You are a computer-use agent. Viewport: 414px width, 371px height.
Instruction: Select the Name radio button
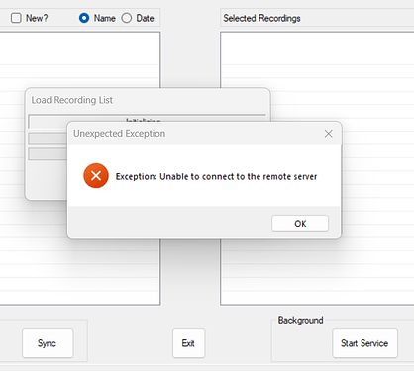(84, 18)
